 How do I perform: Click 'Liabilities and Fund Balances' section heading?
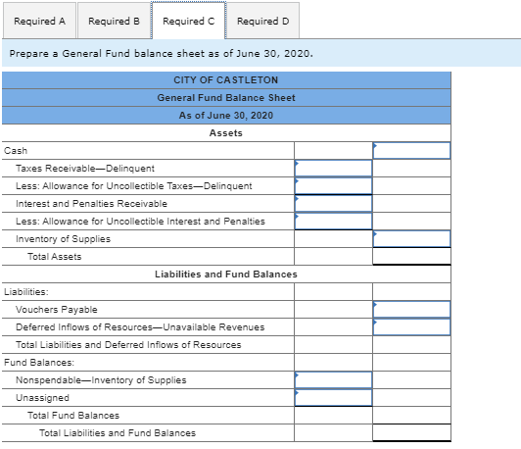tap(226, 274)
